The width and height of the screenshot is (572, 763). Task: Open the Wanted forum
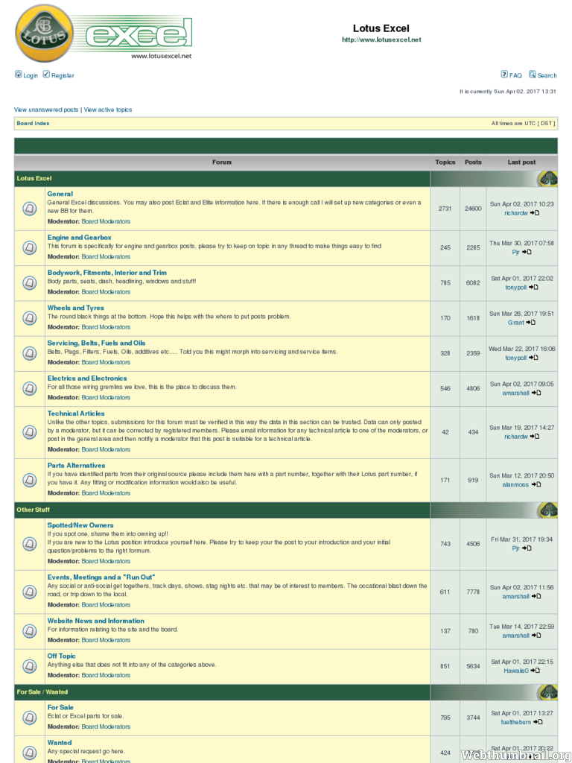point(60,743)
